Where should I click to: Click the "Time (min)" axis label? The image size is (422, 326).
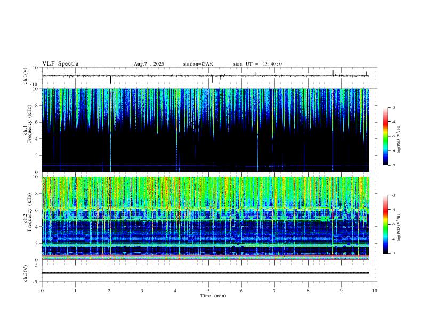click(x=213, y=296)
